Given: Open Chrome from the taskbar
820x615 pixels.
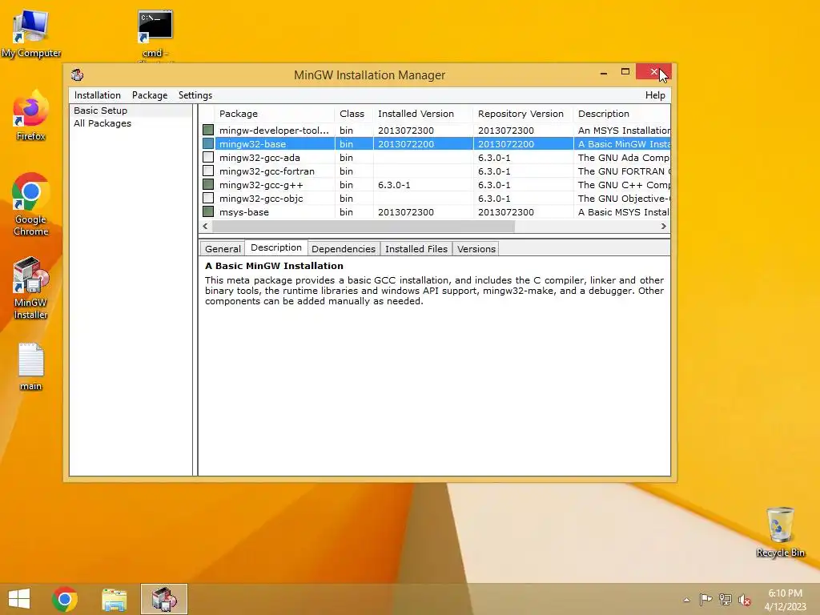Looking at the screenshot, I should click(x=65, y=599).
